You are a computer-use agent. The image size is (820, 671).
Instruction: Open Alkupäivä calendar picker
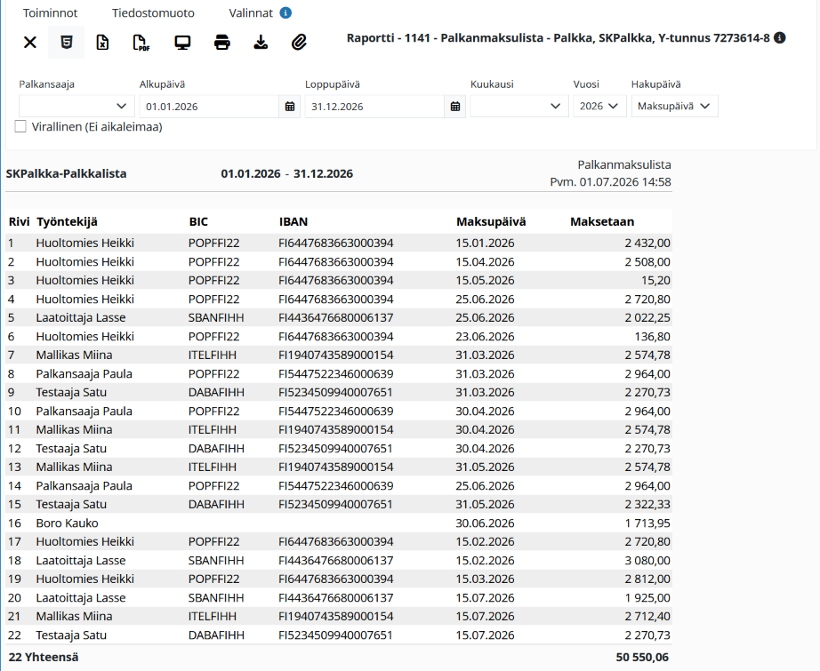pyautogui.click(x=290, y=107)
